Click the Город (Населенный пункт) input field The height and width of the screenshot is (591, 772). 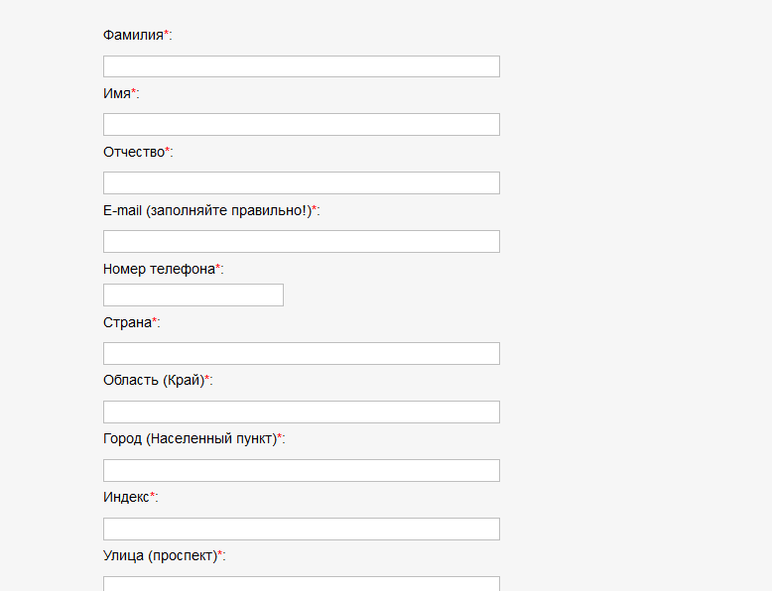[x=301, y=471]
